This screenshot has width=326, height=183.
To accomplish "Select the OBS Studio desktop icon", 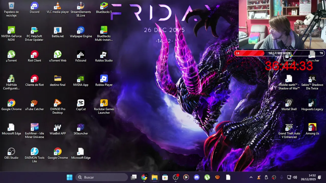I will click(11, 154).
